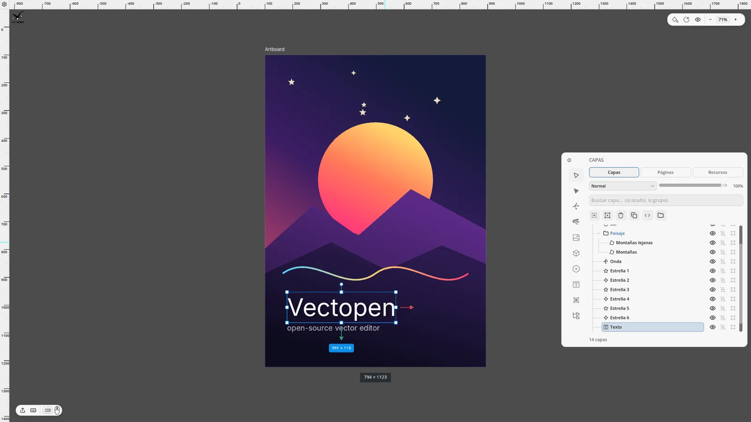This screenshot has height=422, width=751.
Task: Duplicate layer with the copy icon
Action: click(634, 215)
